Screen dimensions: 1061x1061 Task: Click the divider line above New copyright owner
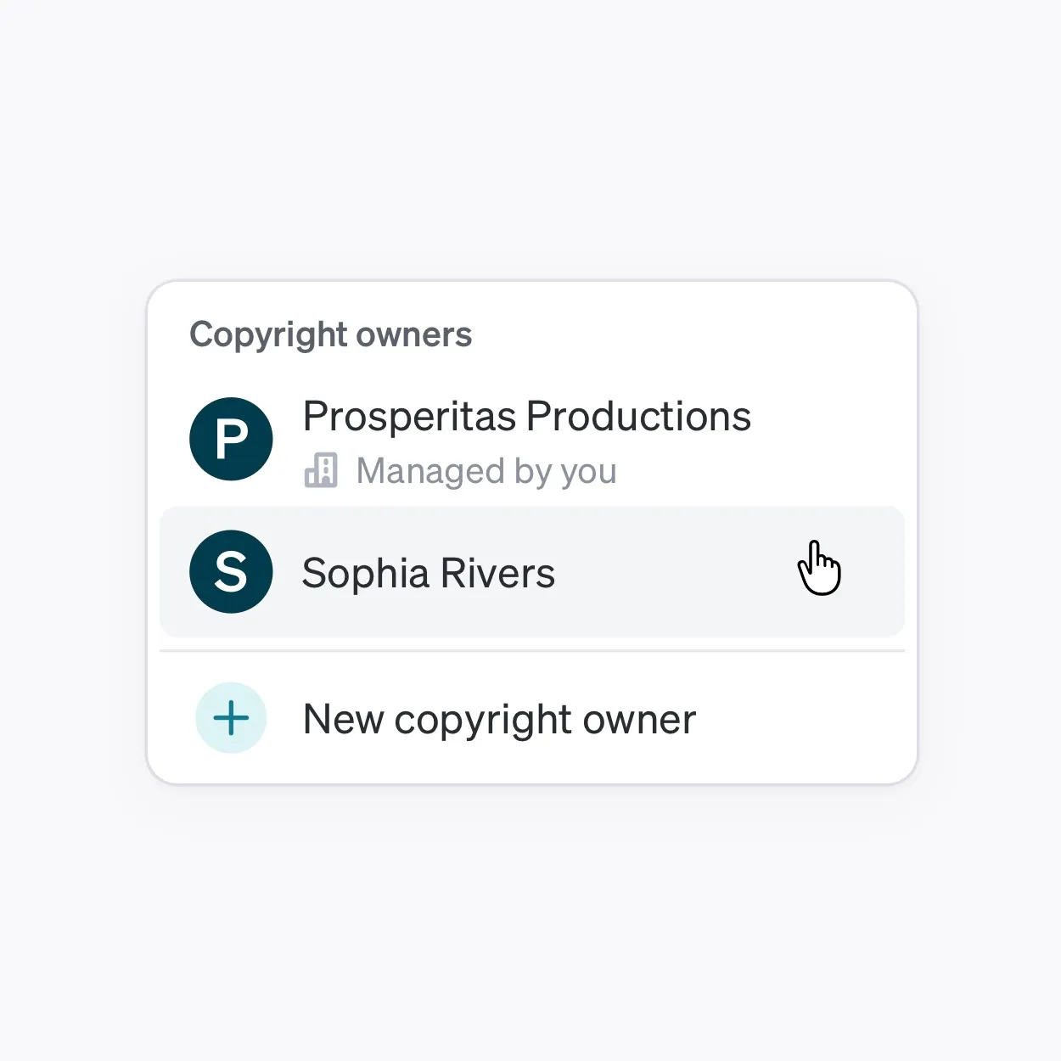(532, 651)
